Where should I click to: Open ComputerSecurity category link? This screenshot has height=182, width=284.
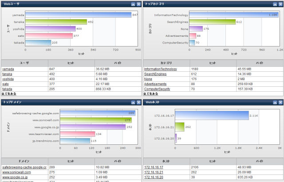157,89
